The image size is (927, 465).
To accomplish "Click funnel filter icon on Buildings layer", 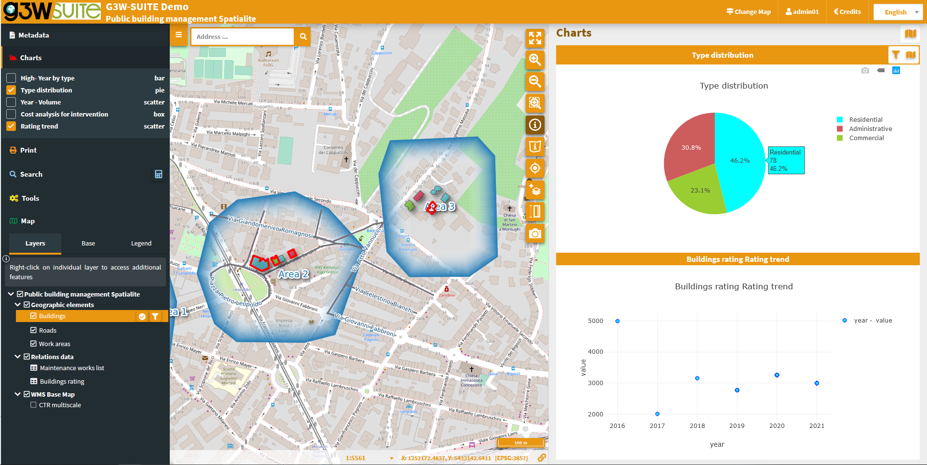I will (x=155, y=316).
